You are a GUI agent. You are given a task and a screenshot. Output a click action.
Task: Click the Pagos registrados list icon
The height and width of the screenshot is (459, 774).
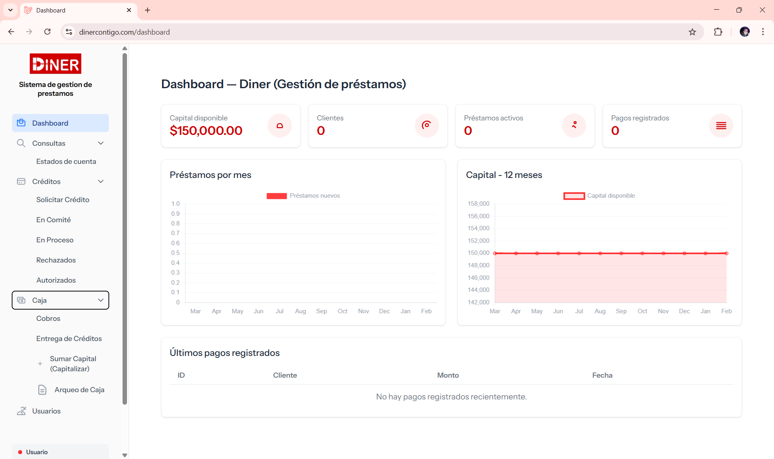(x=721, y=126)
